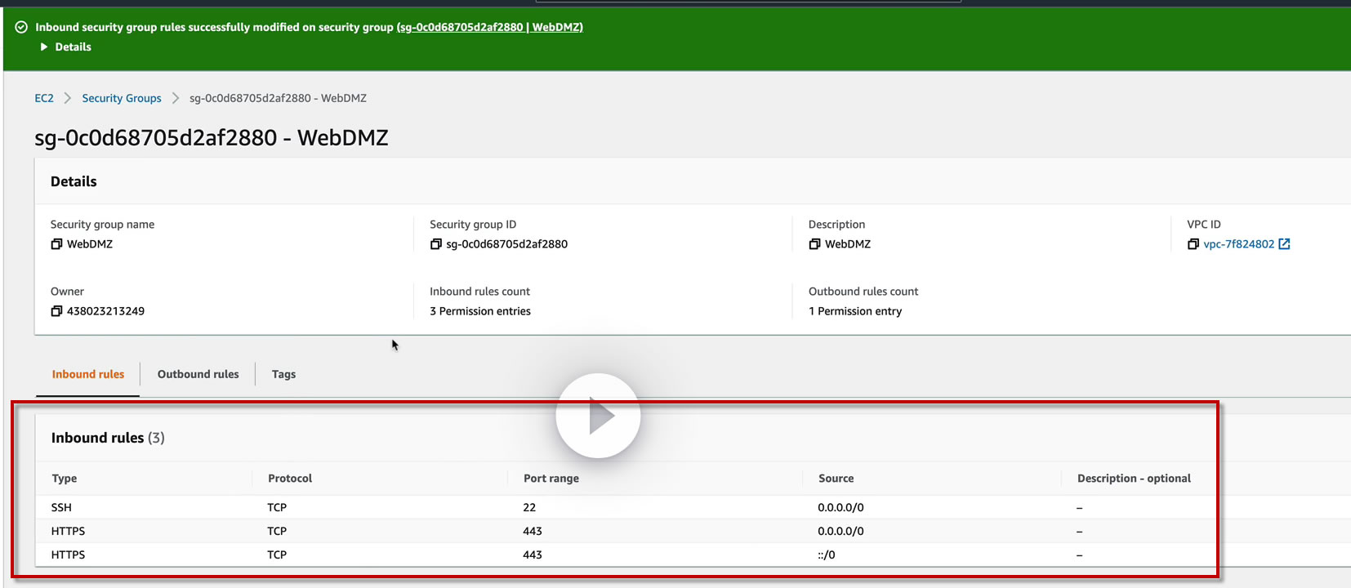Click the video play button overlay
Screen dimensions: 1351x588
pyautogui.click(x=598, y=416)
